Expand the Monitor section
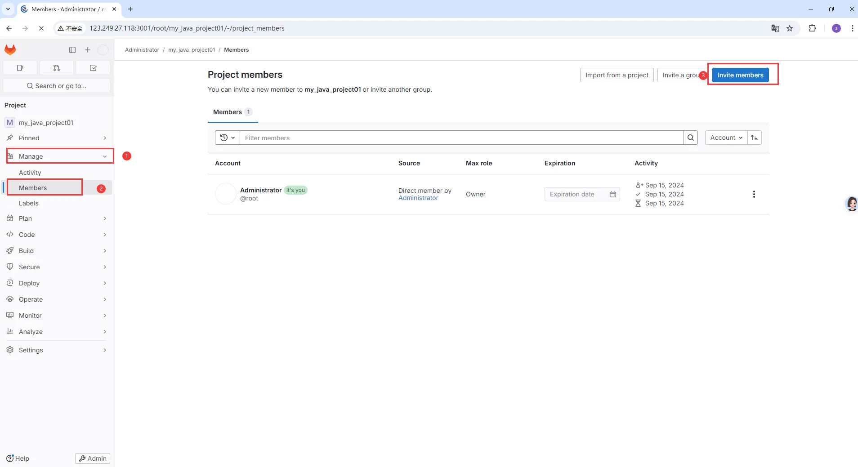Screen dimensions: 858x467 [x=57, y=316]
